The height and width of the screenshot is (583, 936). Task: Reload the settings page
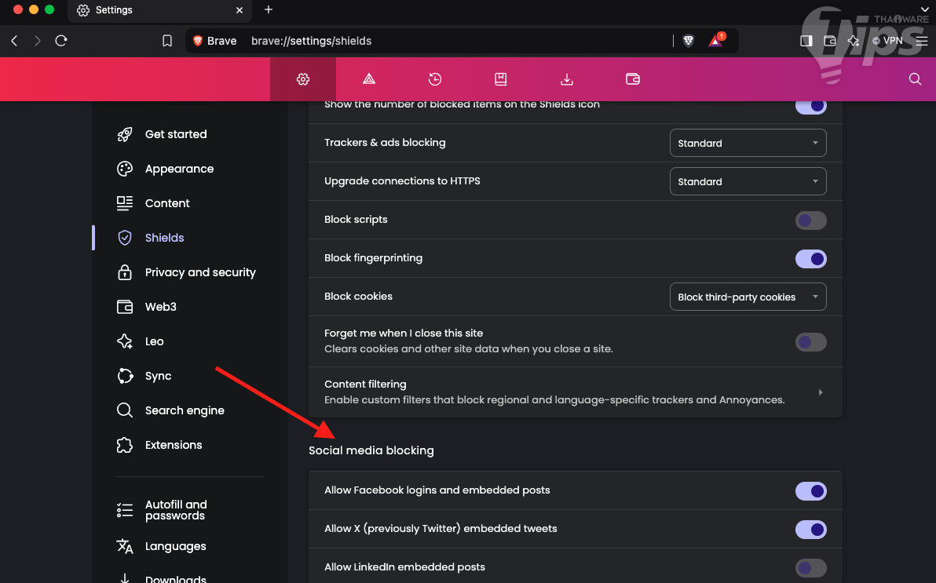(x=61, y=41)
